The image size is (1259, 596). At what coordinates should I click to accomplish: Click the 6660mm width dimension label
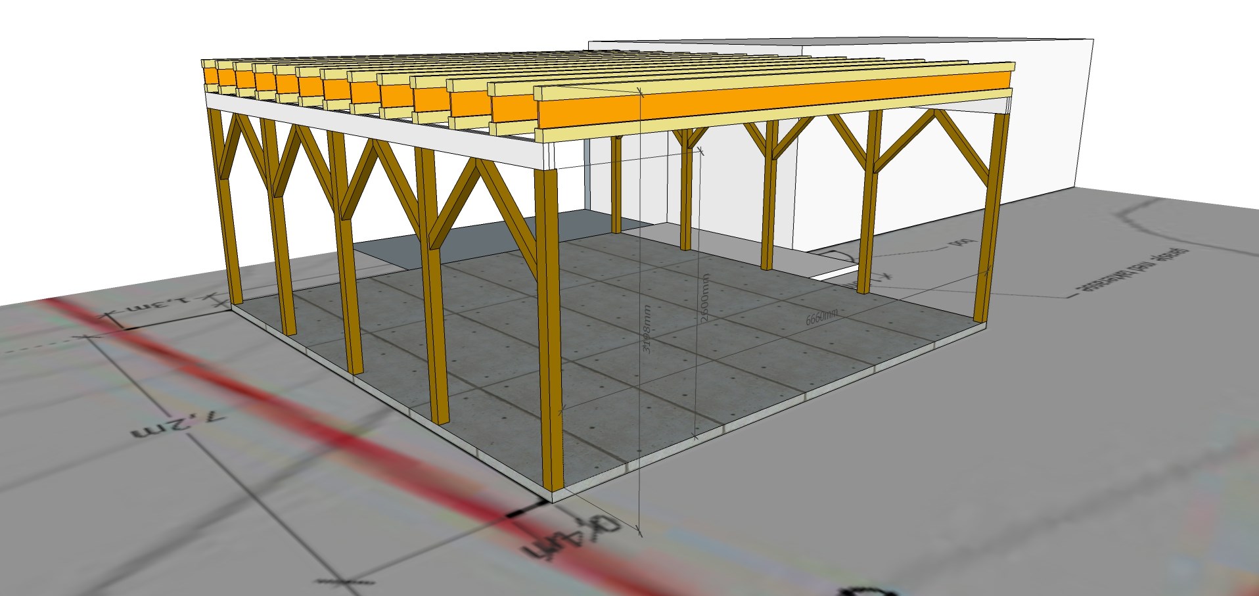point(821,318)
